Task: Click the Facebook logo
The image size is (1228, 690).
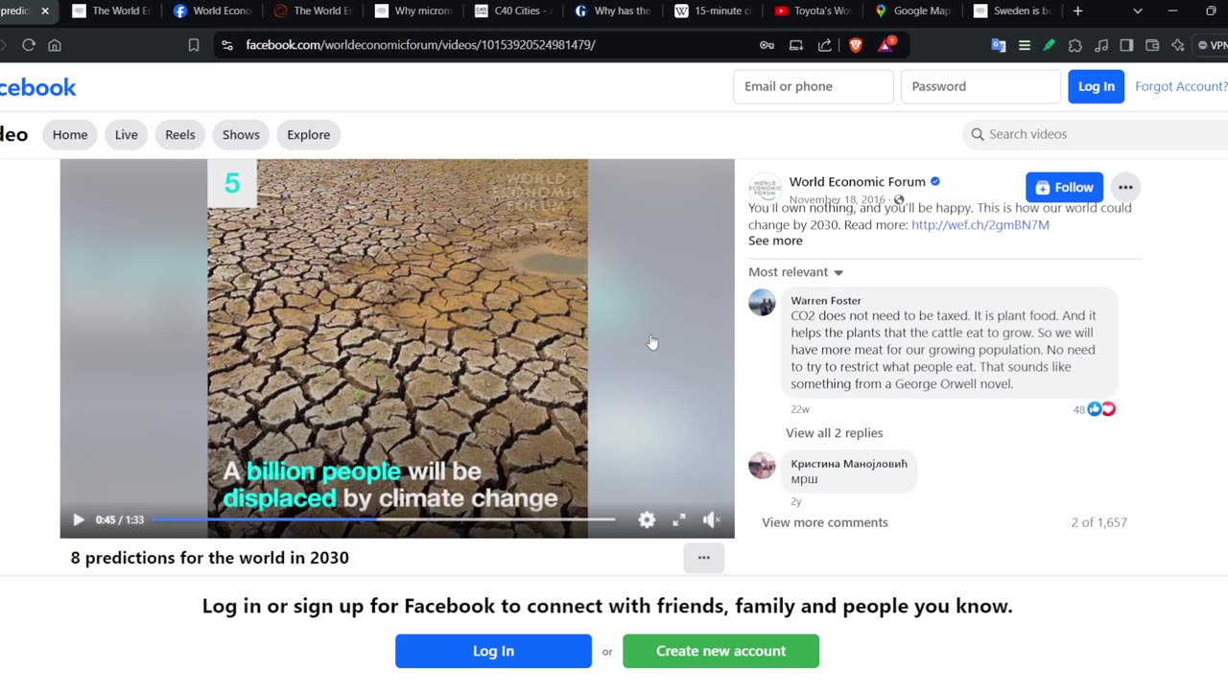Action: (x=37, y=87)
